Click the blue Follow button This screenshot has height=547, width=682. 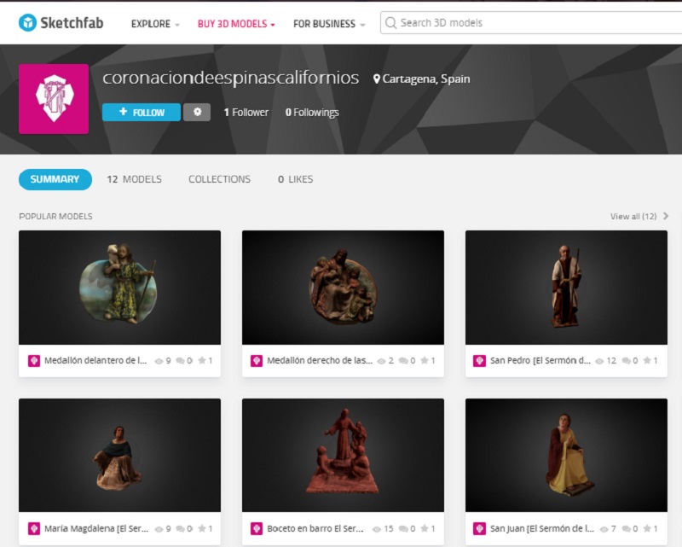pos(142,112)
